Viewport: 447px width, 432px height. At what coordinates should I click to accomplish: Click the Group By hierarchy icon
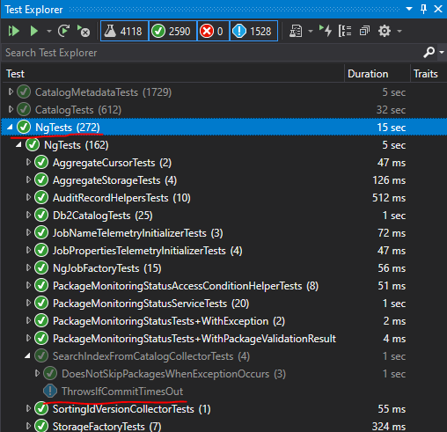point(345,31)
